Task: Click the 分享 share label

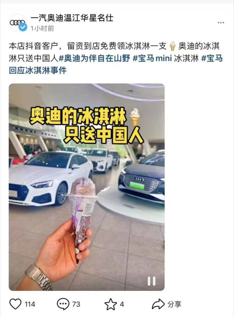Action: point(174,304)
